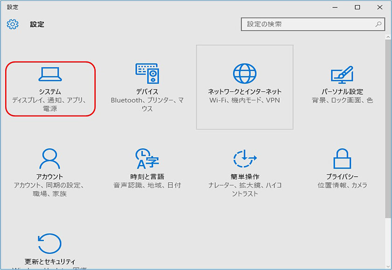This screenshot has height=270, width=392.
Task: Click the Privacy (プライバシー) padlock icon
Action: 342,159
